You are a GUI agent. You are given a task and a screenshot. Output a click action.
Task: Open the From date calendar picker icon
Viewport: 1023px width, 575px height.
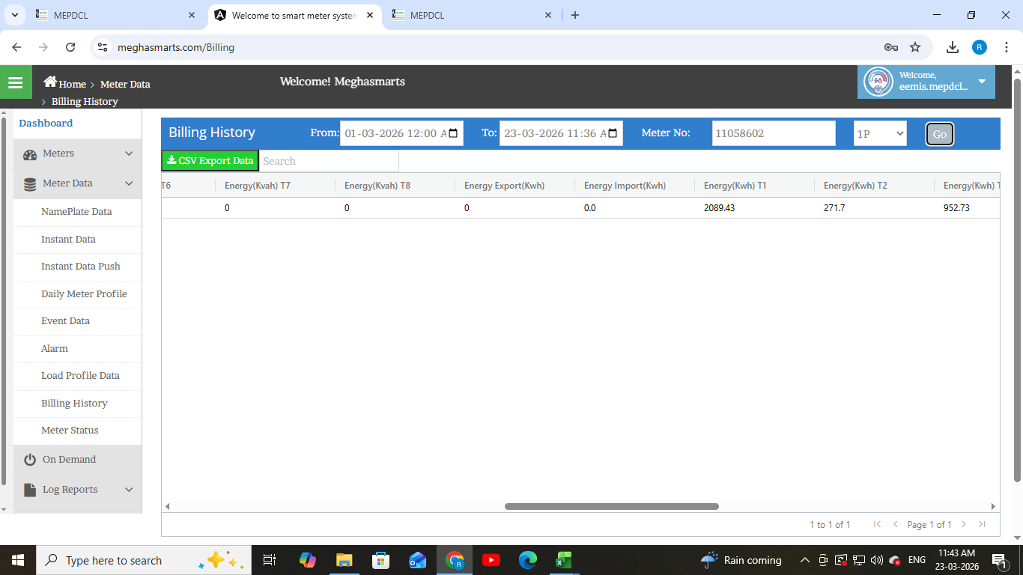point(453,133)
